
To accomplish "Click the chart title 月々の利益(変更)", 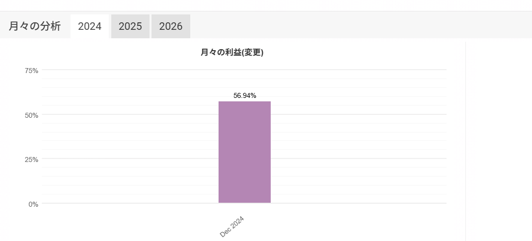I will (232, 53).
